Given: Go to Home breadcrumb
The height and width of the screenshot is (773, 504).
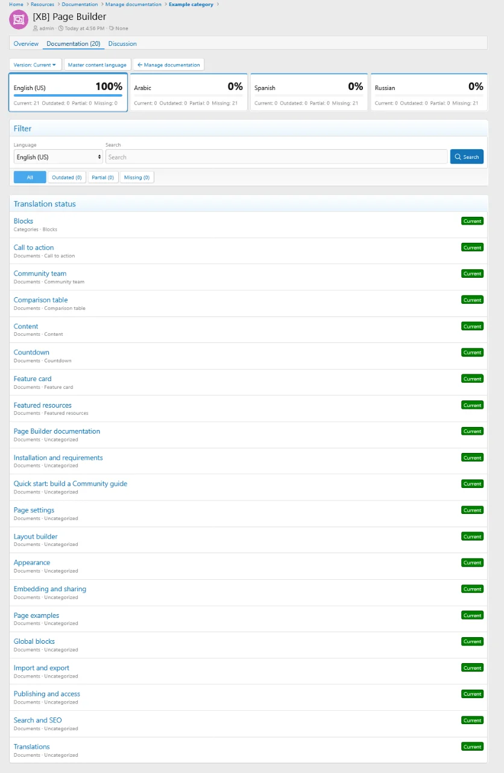Looking at the screenshot, I should tap(16, 4).
